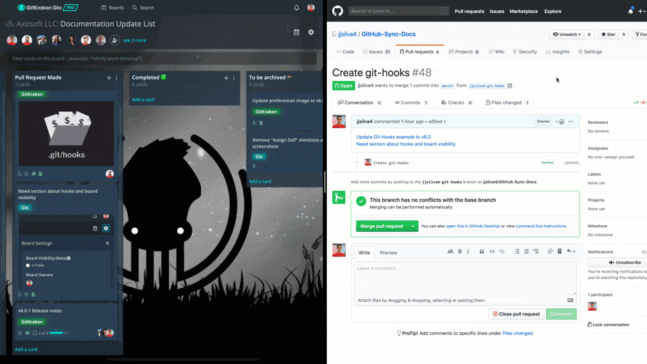Open .git/hooks card image thumbnail
Screen dimensions: 647x364
click(x=66, y=133)
